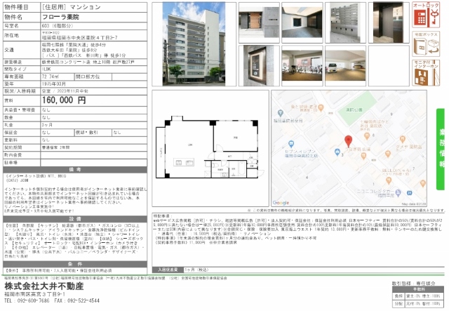Click the 福岡七隈線 薬院大通 access line
Screen dimensions: 449x311
tap(74, 45)
